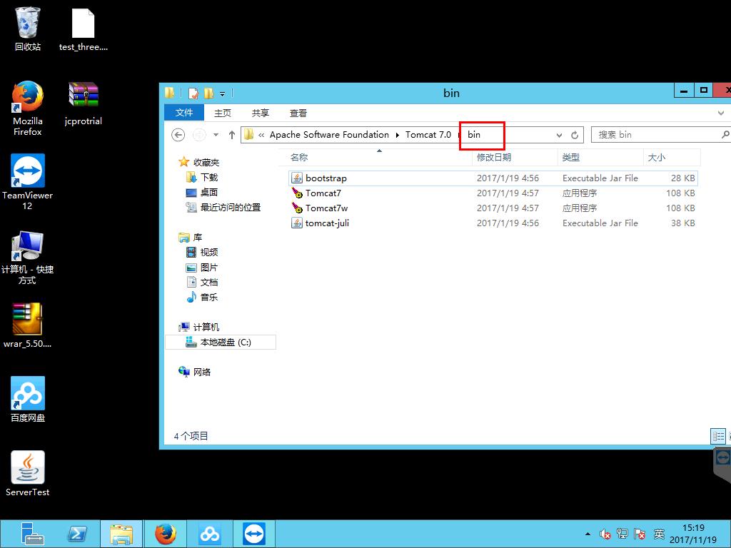
Task: Open the Customize Quick Access Toolbar dropdown
Action: pos(223,93)
